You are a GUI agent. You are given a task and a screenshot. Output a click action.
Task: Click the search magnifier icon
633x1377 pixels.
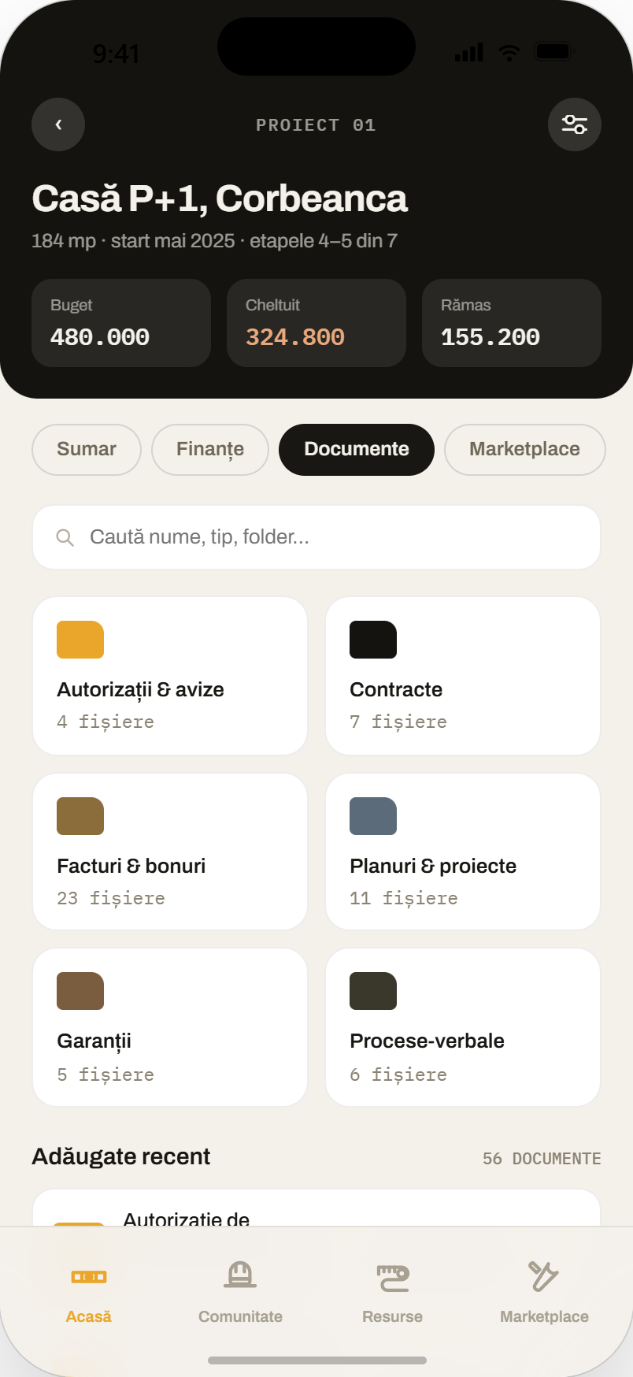click(x=65, y=537)
